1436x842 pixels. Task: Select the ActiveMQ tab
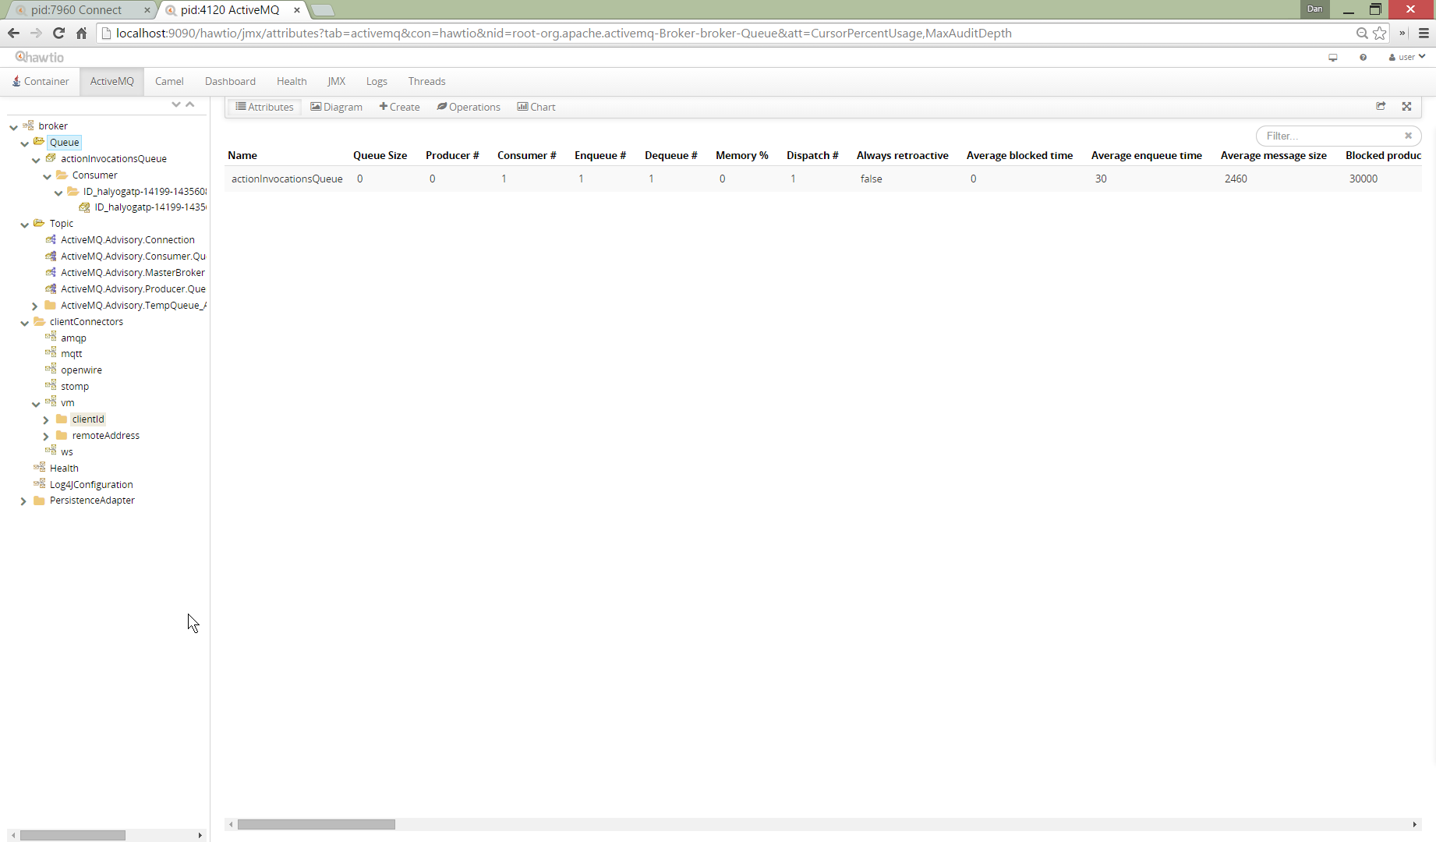click(111, 81)
